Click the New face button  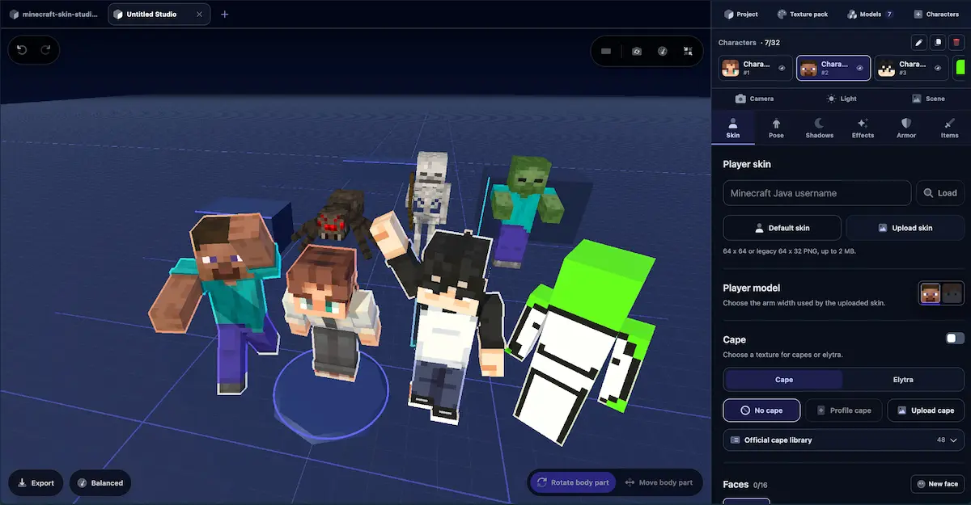(x=938, y=484)
